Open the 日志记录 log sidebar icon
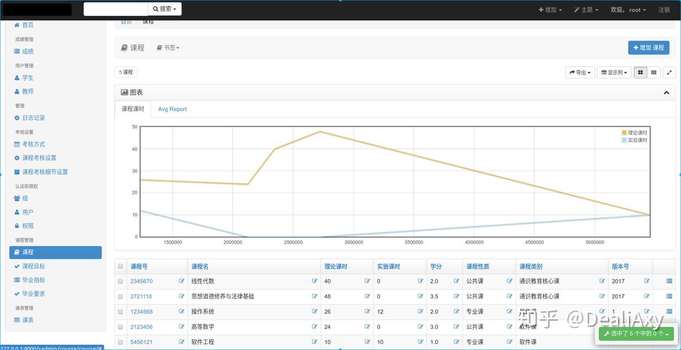 click(18, 117)
